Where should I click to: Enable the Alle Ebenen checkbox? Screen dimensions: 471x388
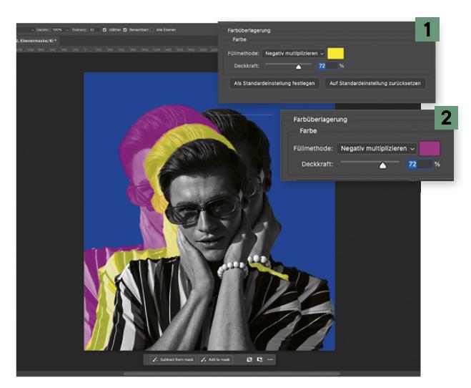[x=152, y=30]
